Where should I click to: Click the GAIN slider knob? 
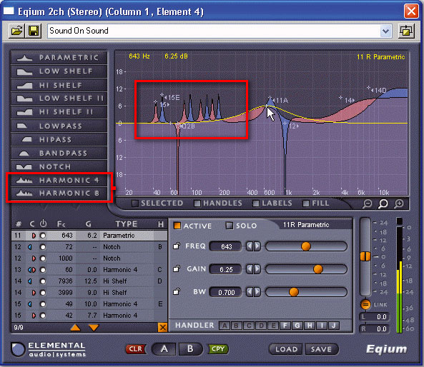point(318,269)
